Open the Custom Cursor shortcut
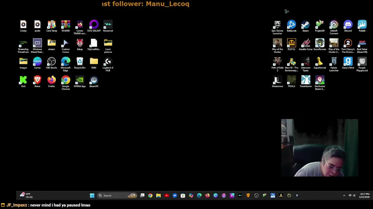373x209 pixels. tap(66, 46)
